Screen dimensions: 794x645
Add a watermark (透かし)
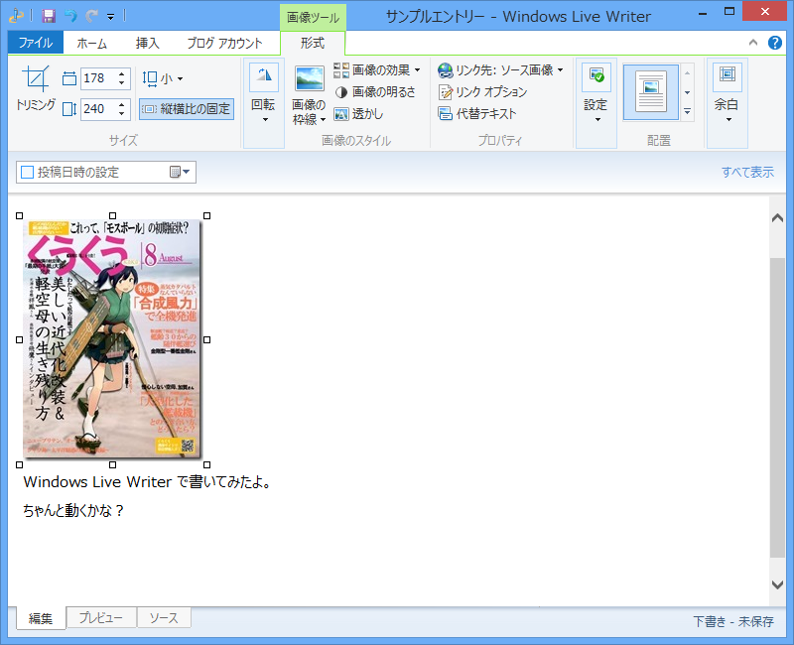(358, 114)
